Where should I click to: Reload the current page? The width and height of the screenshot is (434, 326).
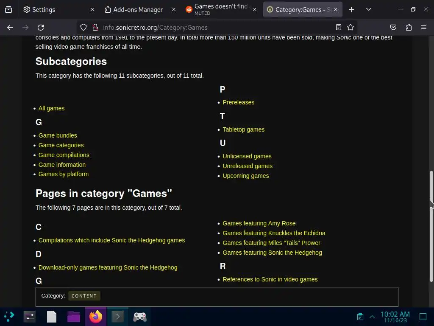tap(41, 28)
